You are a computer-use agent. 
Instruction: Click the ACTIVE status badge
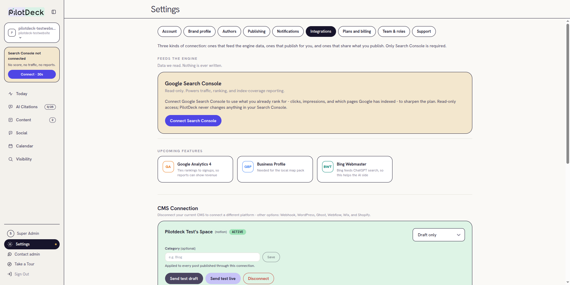(x=237, y=232)
